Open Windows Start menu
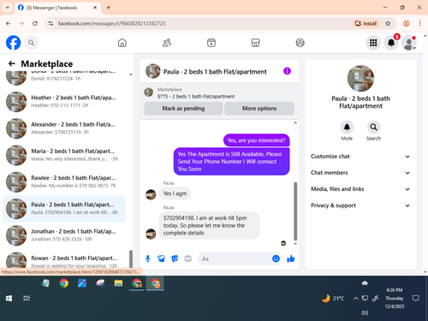Viewport: 428px width, 321px height. tap(9, 299)
